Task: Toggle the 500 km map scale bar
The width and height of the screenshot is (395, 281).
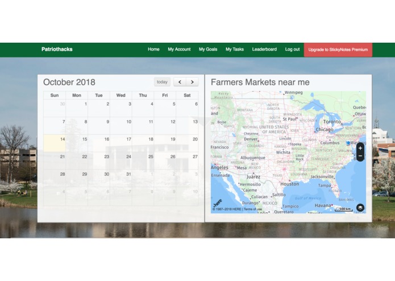Action: (x=344, y=209)
